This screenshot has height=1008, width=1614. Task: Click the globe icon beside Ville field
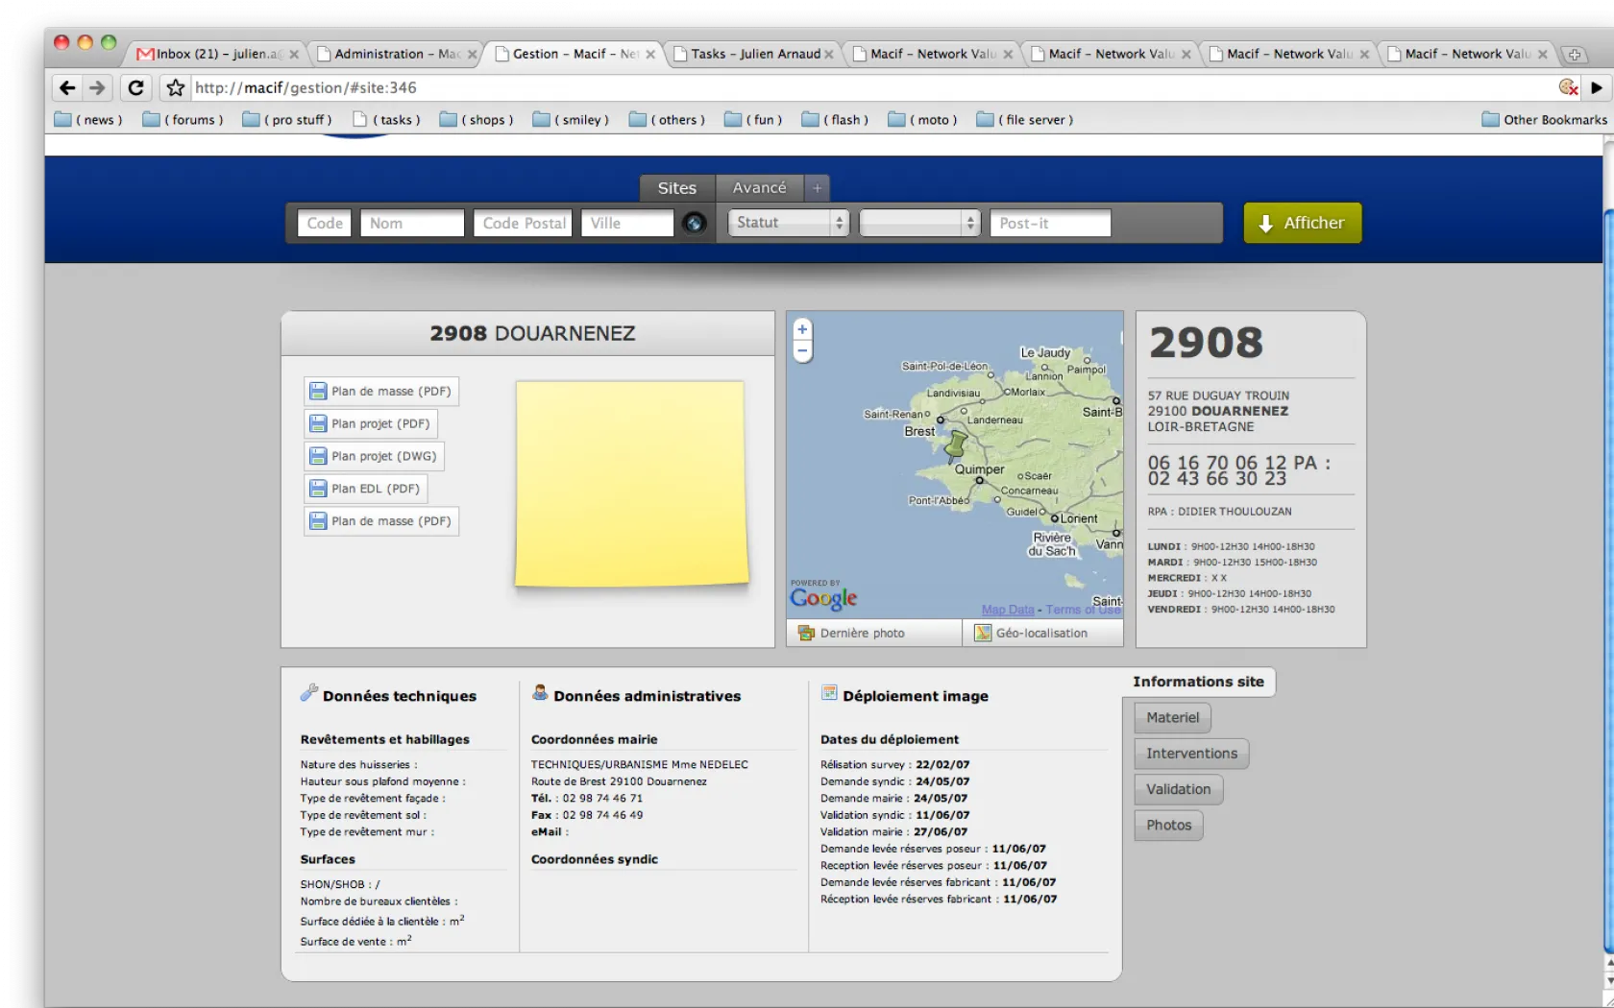[694, 223]
